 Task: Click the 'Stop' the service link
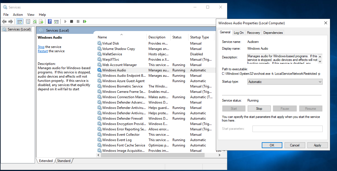41,47
